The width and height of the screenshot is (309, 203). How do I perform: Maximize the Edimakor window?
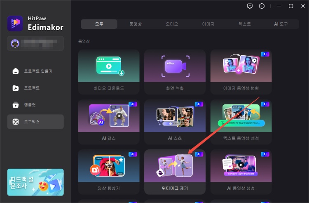(x=291, y=6)
